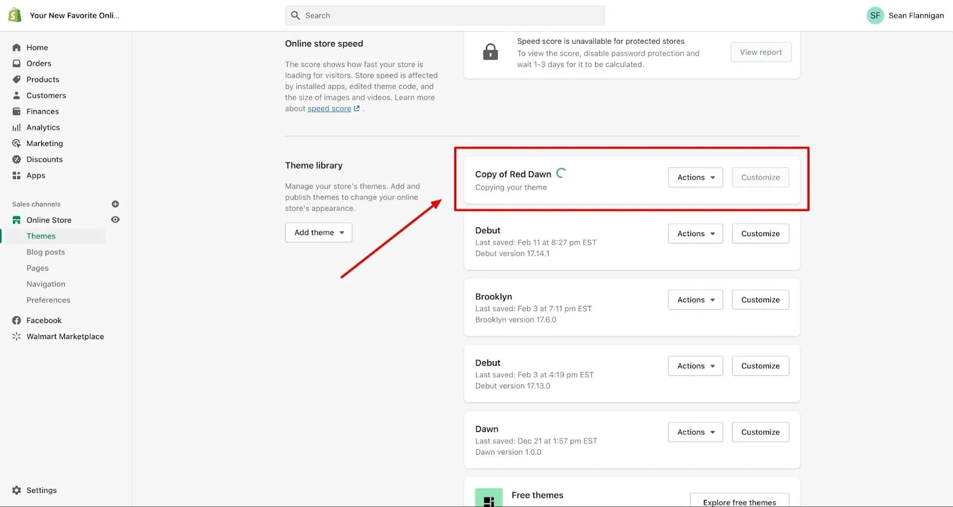Open Settings via the gear icon
This screenshot has width=953, height=507.
pyautogui.click(x=17, y=490)
